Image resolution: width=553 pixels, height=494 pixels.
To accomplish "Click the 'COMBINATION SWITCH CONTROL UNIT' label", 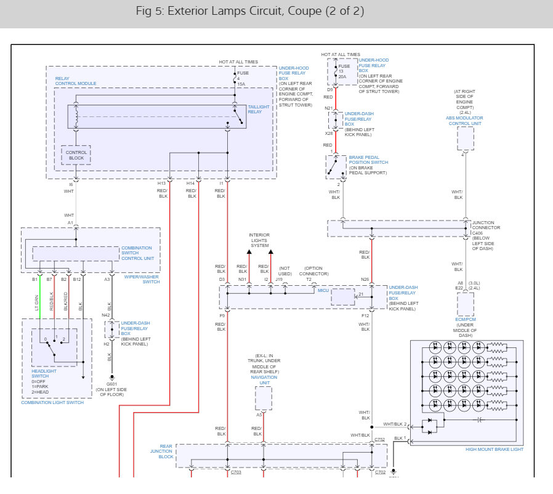I will pos(137,253).
